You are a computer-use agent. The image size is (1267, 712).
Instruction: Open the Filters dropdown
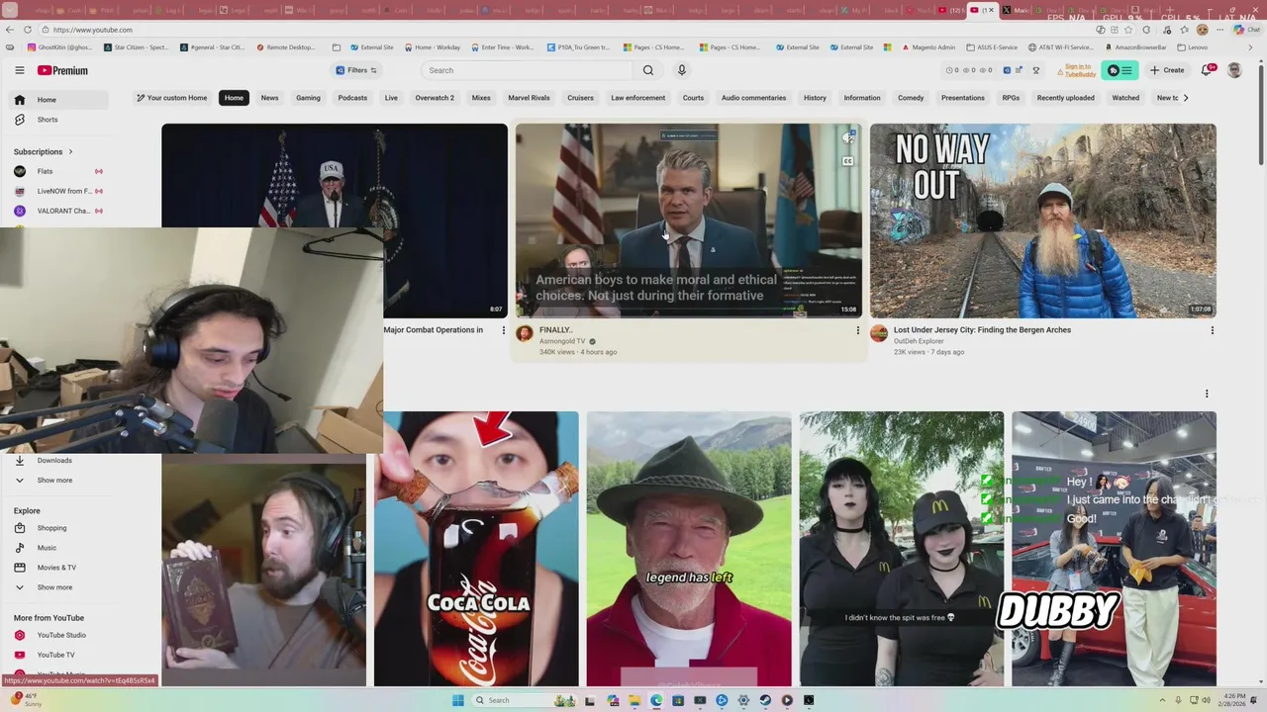(x=356, y=70)
